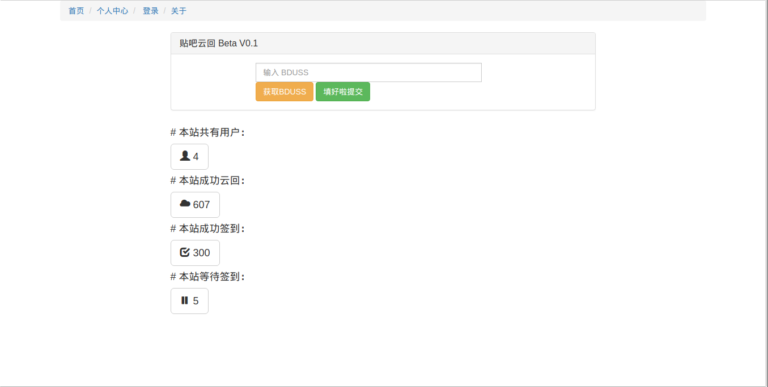Focus the 输入 BDUSS input field

tap(368, 72)
